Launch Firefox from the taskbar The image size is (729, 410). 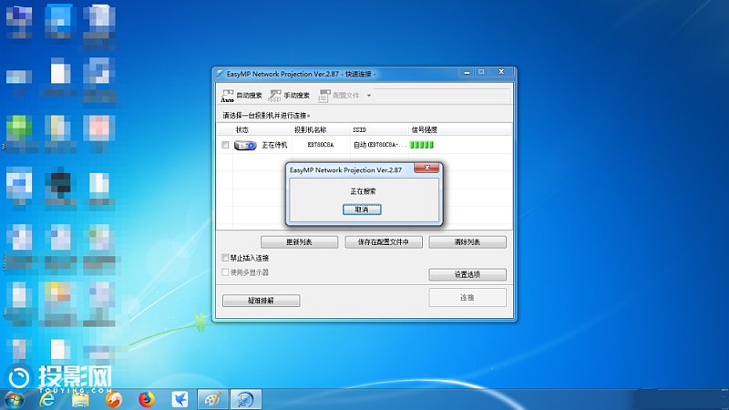pyautogui.click(x=146, y=399)
